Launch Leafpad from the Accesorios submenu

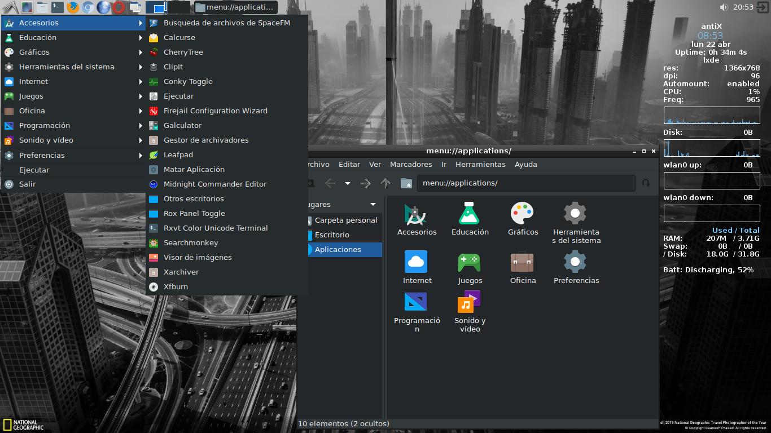click(227, 155)
